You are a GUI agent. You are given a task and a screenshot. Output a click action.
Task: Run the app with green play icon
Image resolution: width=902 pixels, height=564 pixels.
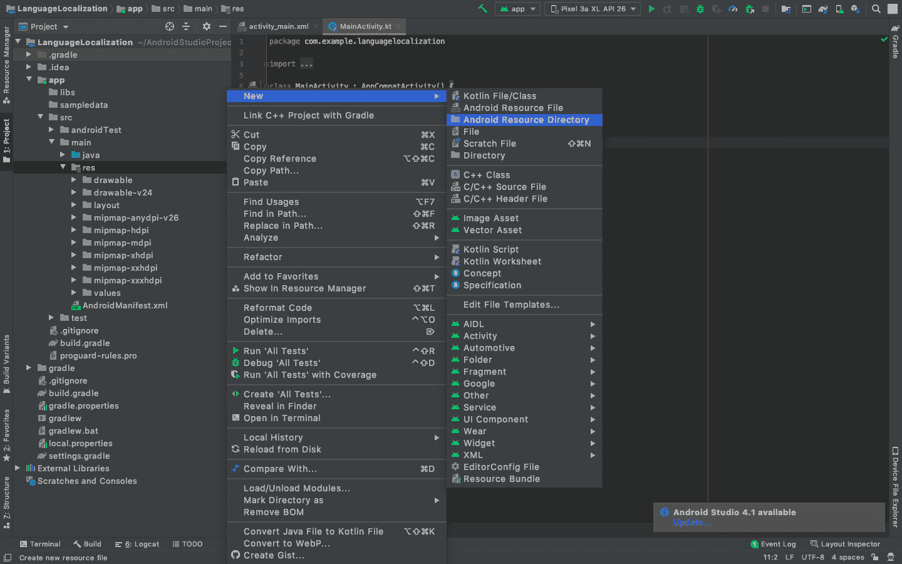[x=651, y=9]
